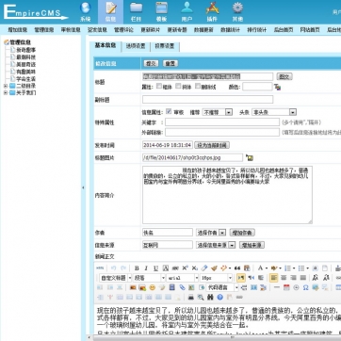Open the 代码语言 code language dropdown
This screenshot has width=341, height=341.
[222, 287]
